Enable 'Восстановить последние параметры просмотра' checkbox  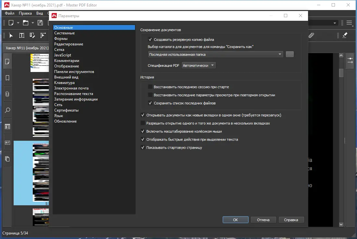tap(150, 95)
